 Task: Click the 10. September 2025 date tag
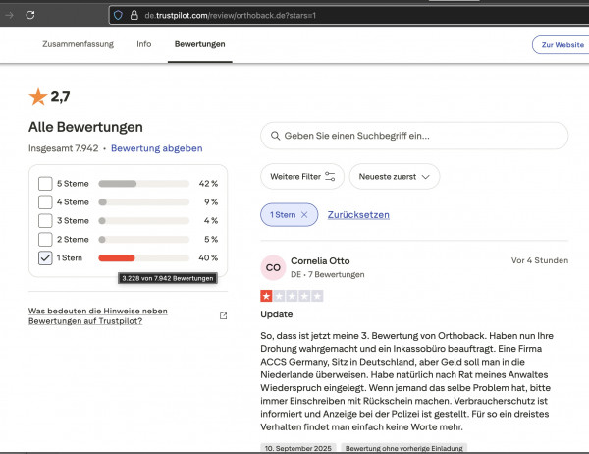pyautogui.click(x=298, y=448)
